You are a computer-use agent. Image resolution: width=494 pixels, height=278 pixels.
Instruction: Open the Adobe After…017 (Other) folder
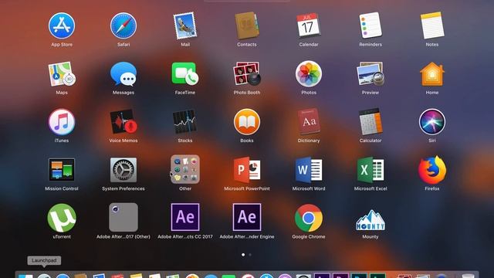click(123, 217)
